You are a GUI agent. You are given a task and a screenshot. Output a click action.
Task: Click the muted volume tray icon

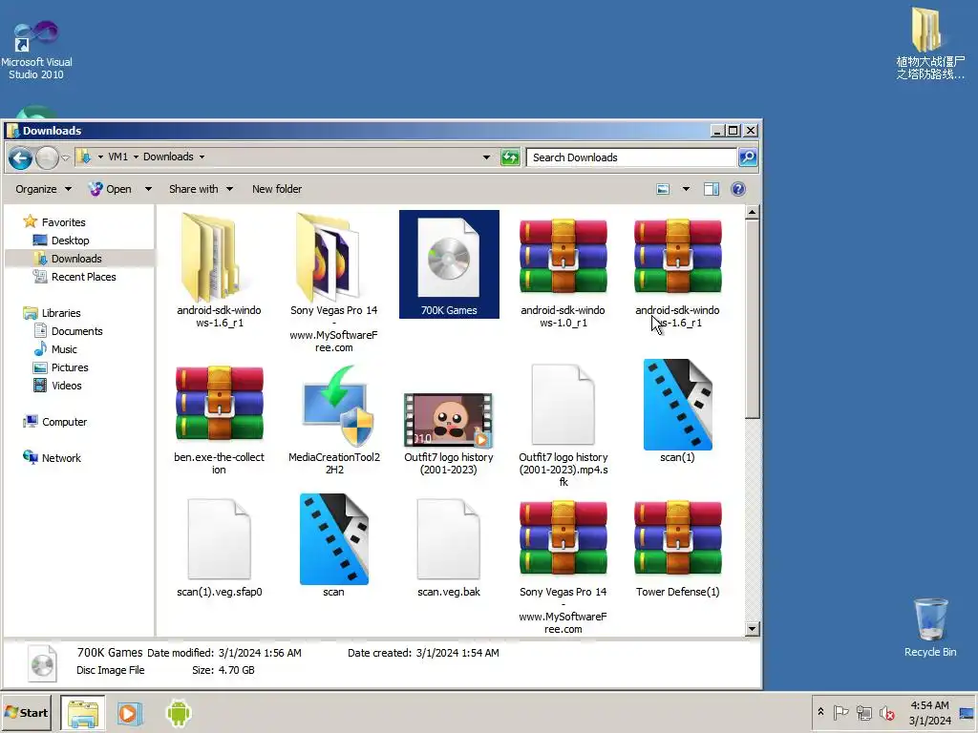(x=887, y=712)
